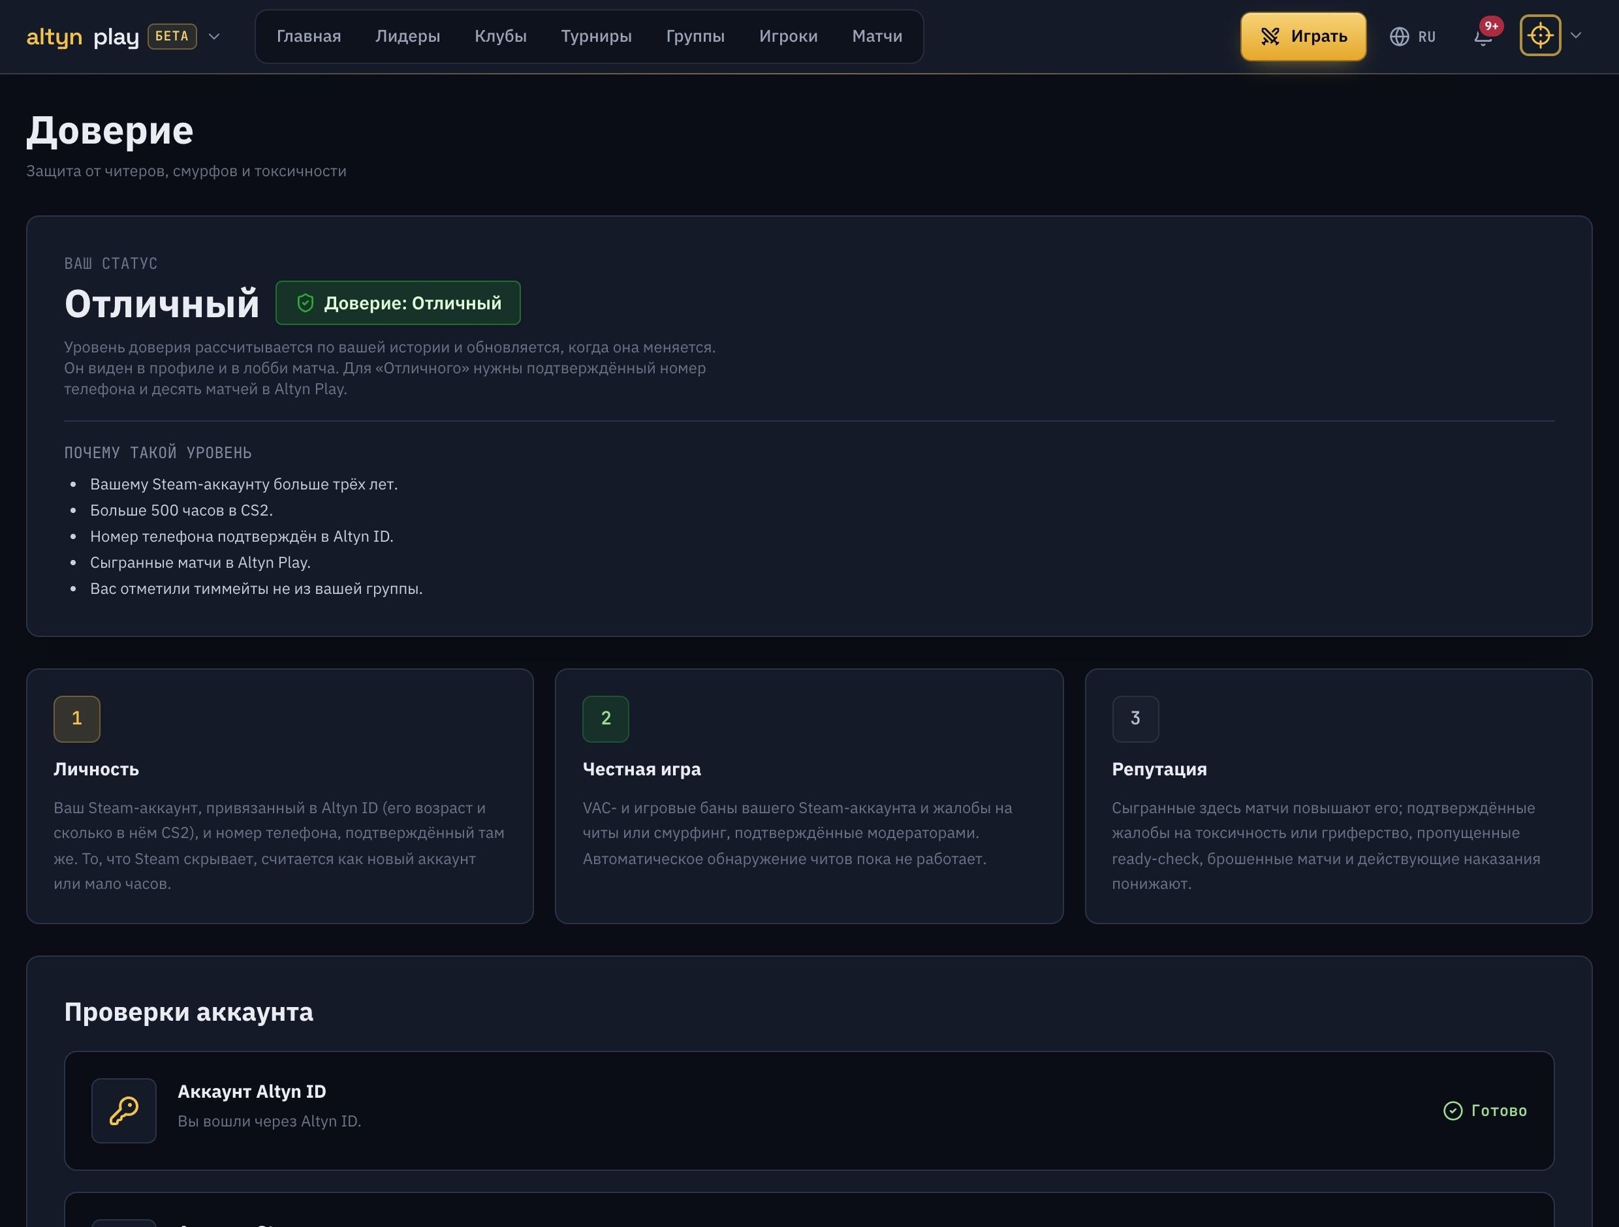Click the Аккаунт Altyn ID row title

click(x=252, y=1092)
